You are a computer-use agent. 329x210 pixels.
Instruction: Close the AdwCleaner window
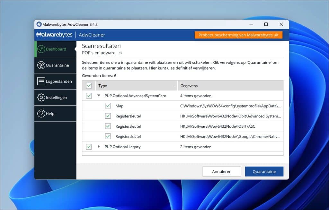[281, 24]
